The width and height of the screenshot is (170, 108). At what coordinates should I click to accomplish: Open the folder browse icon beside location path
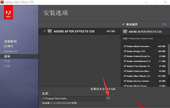point(108,98)
